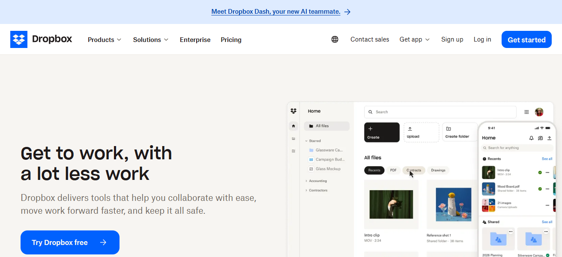
Task: Open the more options dots for 21 images
Action: click(547, 205)
